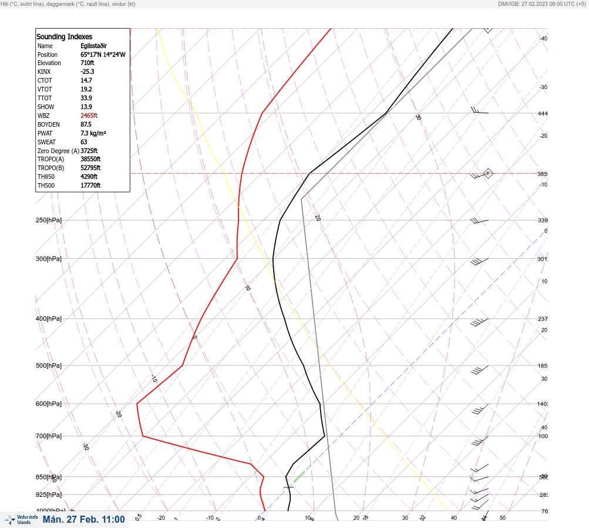Click the Zero Degree (A) value 3725ft
589x528 pixels.
[89, 151]
